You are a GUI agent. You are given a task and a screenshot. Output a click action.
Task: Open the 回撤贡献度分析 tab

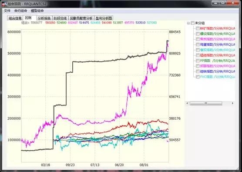[81, 18]
